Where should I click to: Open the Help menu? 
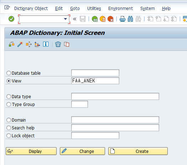point(166,9)
